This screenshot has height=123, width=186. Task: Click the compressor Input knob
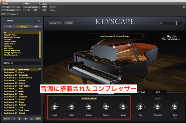54,107
